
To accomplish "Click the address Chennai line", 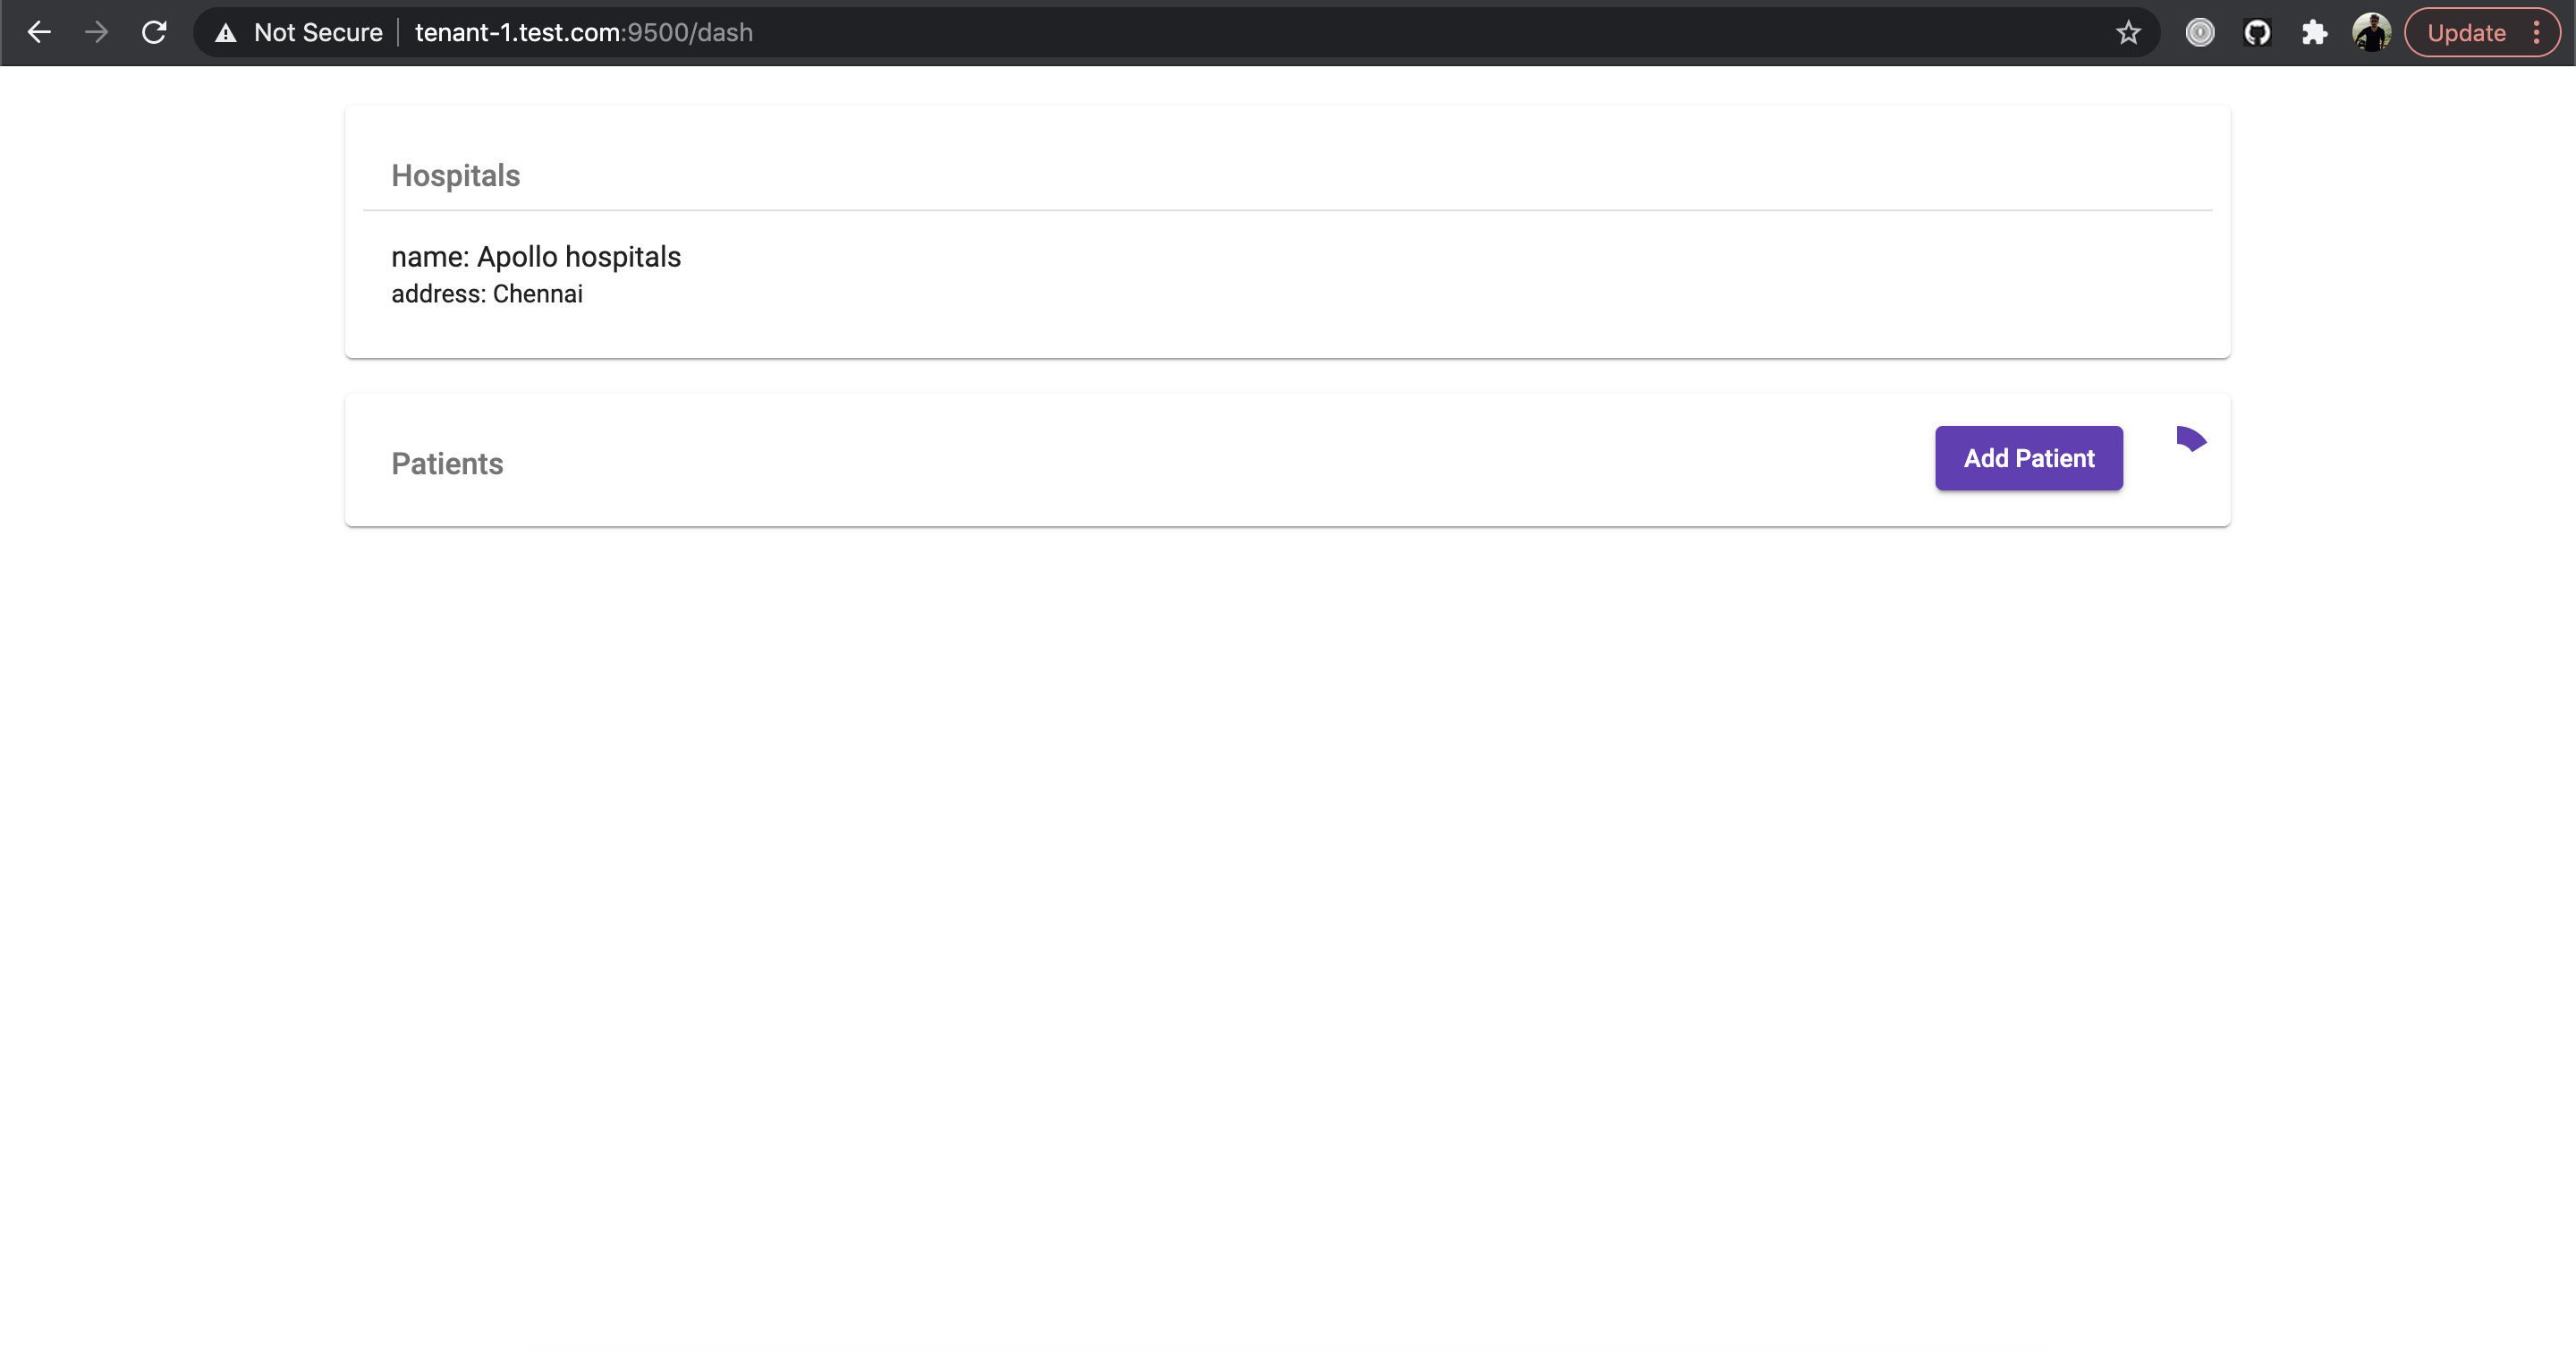I will point(486,294).
